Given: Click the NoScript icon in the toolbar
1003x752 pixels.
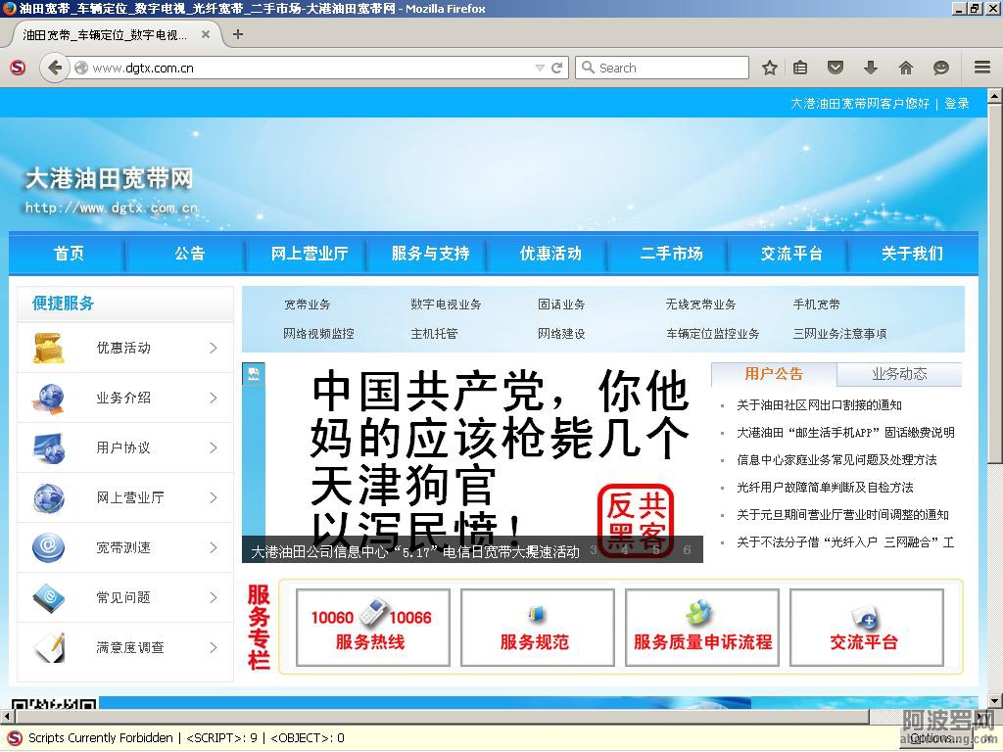Looking at the screenshot, I should pyautogui.click(x=17, y=68).
